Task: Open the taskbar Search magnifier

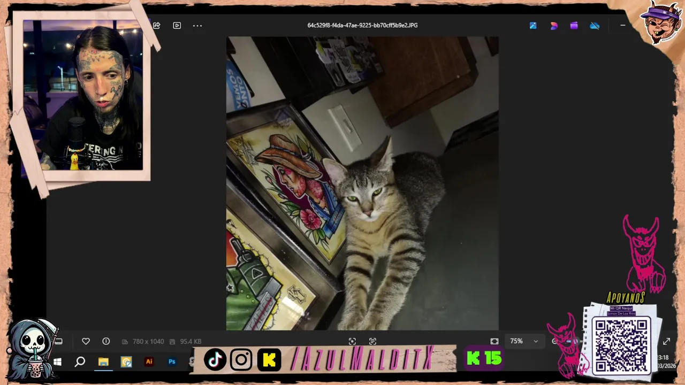Action: 80,362
